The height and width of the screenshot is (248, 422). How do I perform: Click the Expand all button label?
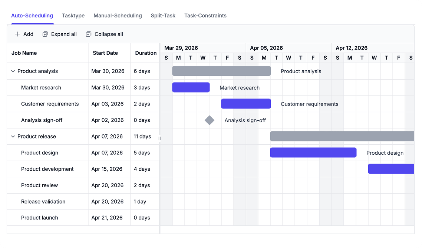click(x=64, y=34)
